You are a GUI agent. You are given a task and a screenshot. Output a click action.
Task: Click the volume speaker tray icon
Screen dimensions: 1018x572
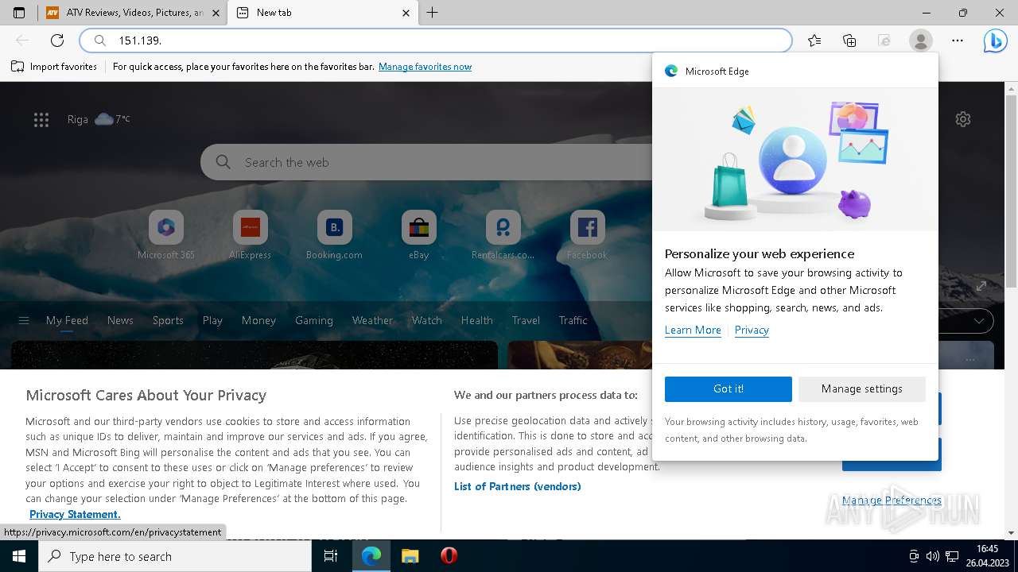(933, 556)
